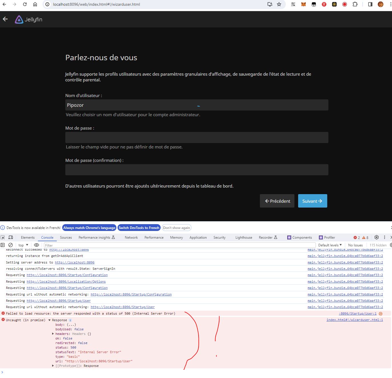This screenshot has width=392, height=378.
Task: Click the Mot de passe input field
Action: pos(197,137)
